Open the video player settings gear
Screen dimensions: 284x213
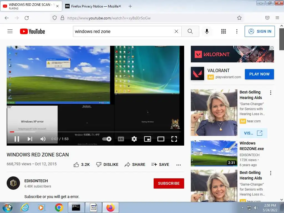(134, 139)
